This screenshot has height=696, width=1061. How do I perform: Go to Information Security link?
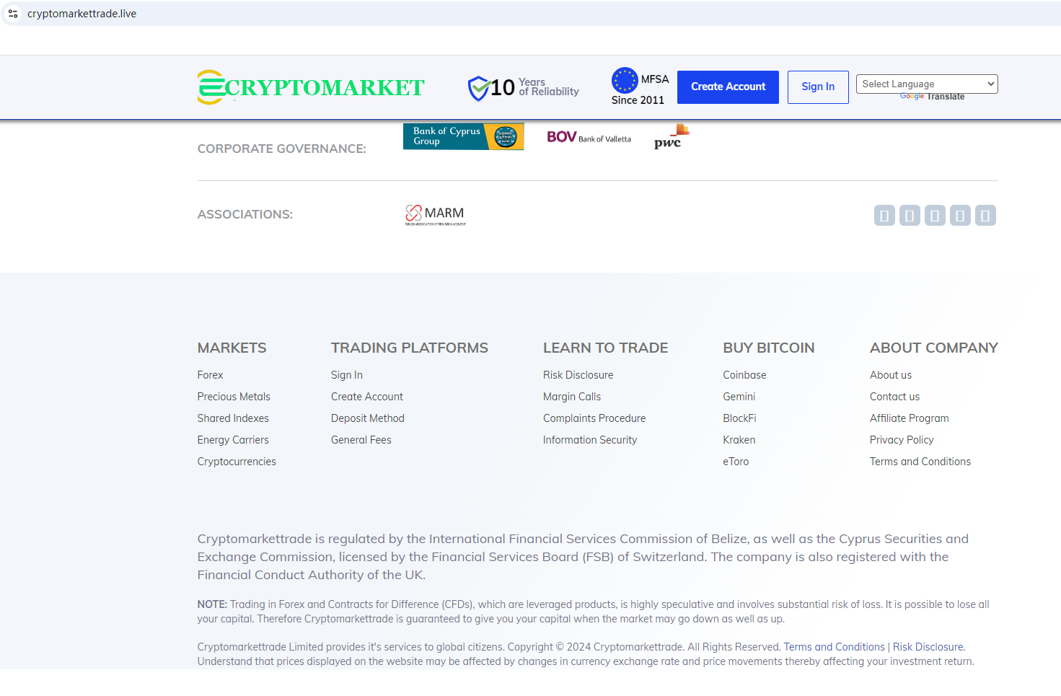[590, 440]
